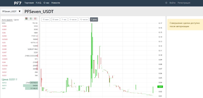Click the current price Цена: 0.031
This screenshot has width=203, height=98.
[x=9, y=79]
